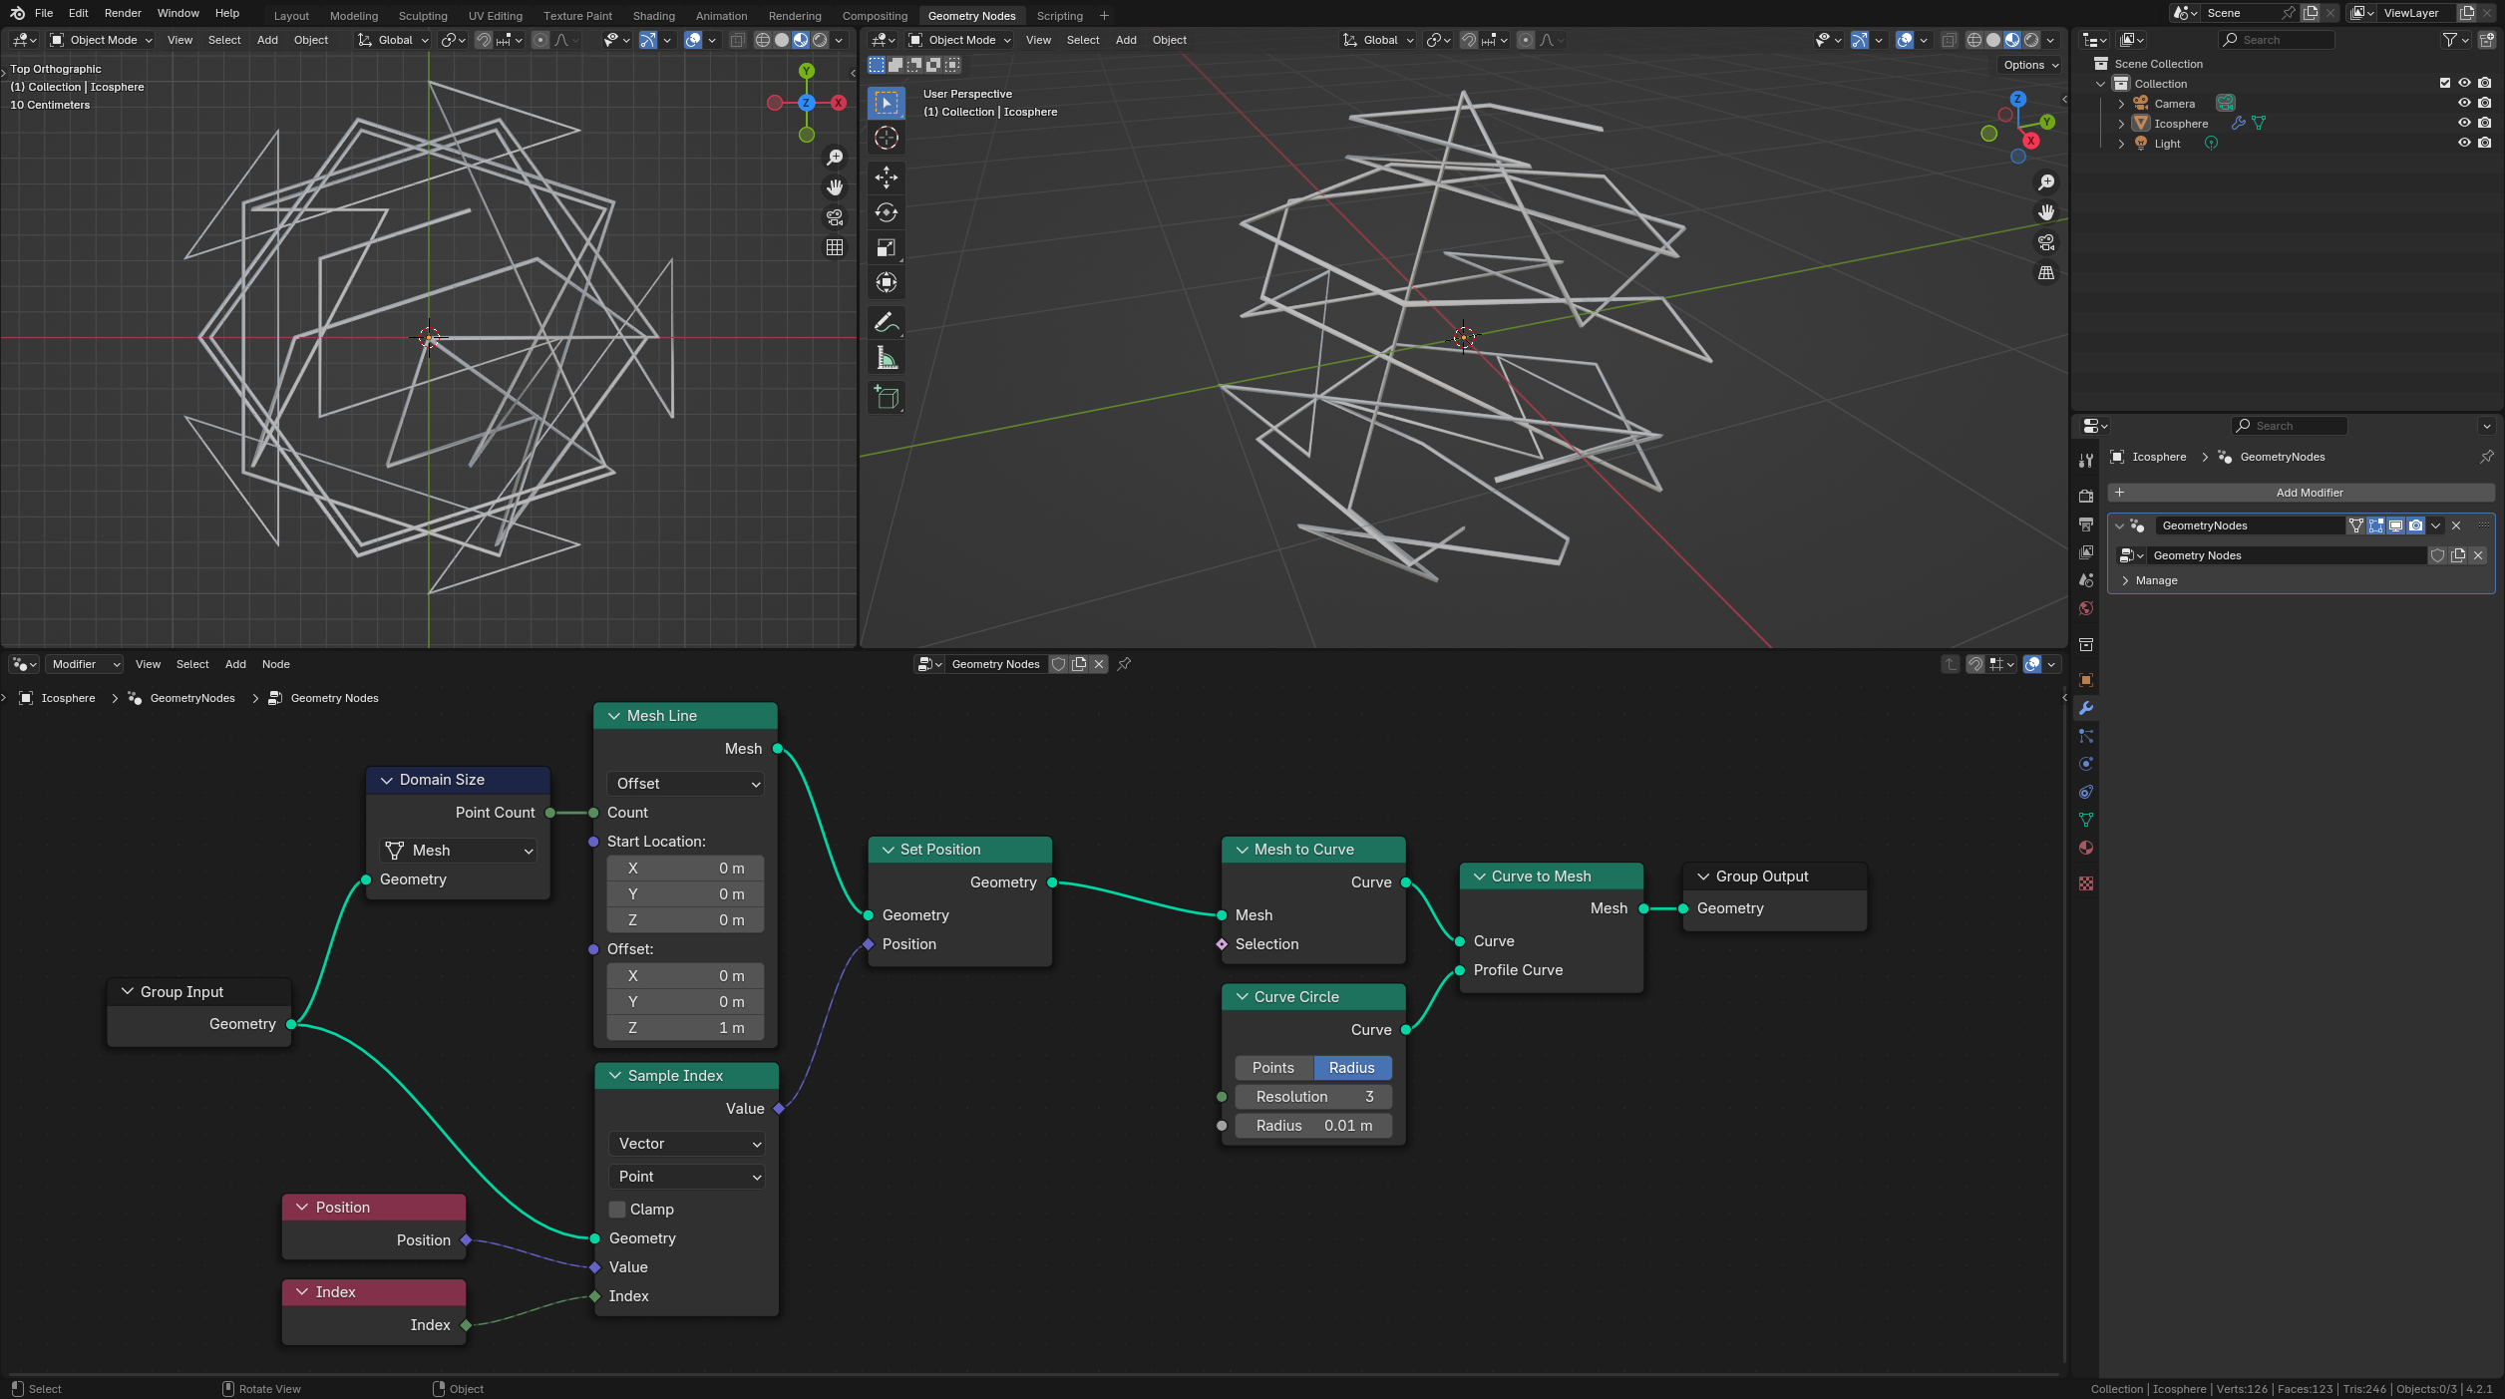Screen dimensions: 2505x1399
Task: Open the Offset dropdown in Mesh Line
Action: tap(686, 783)
